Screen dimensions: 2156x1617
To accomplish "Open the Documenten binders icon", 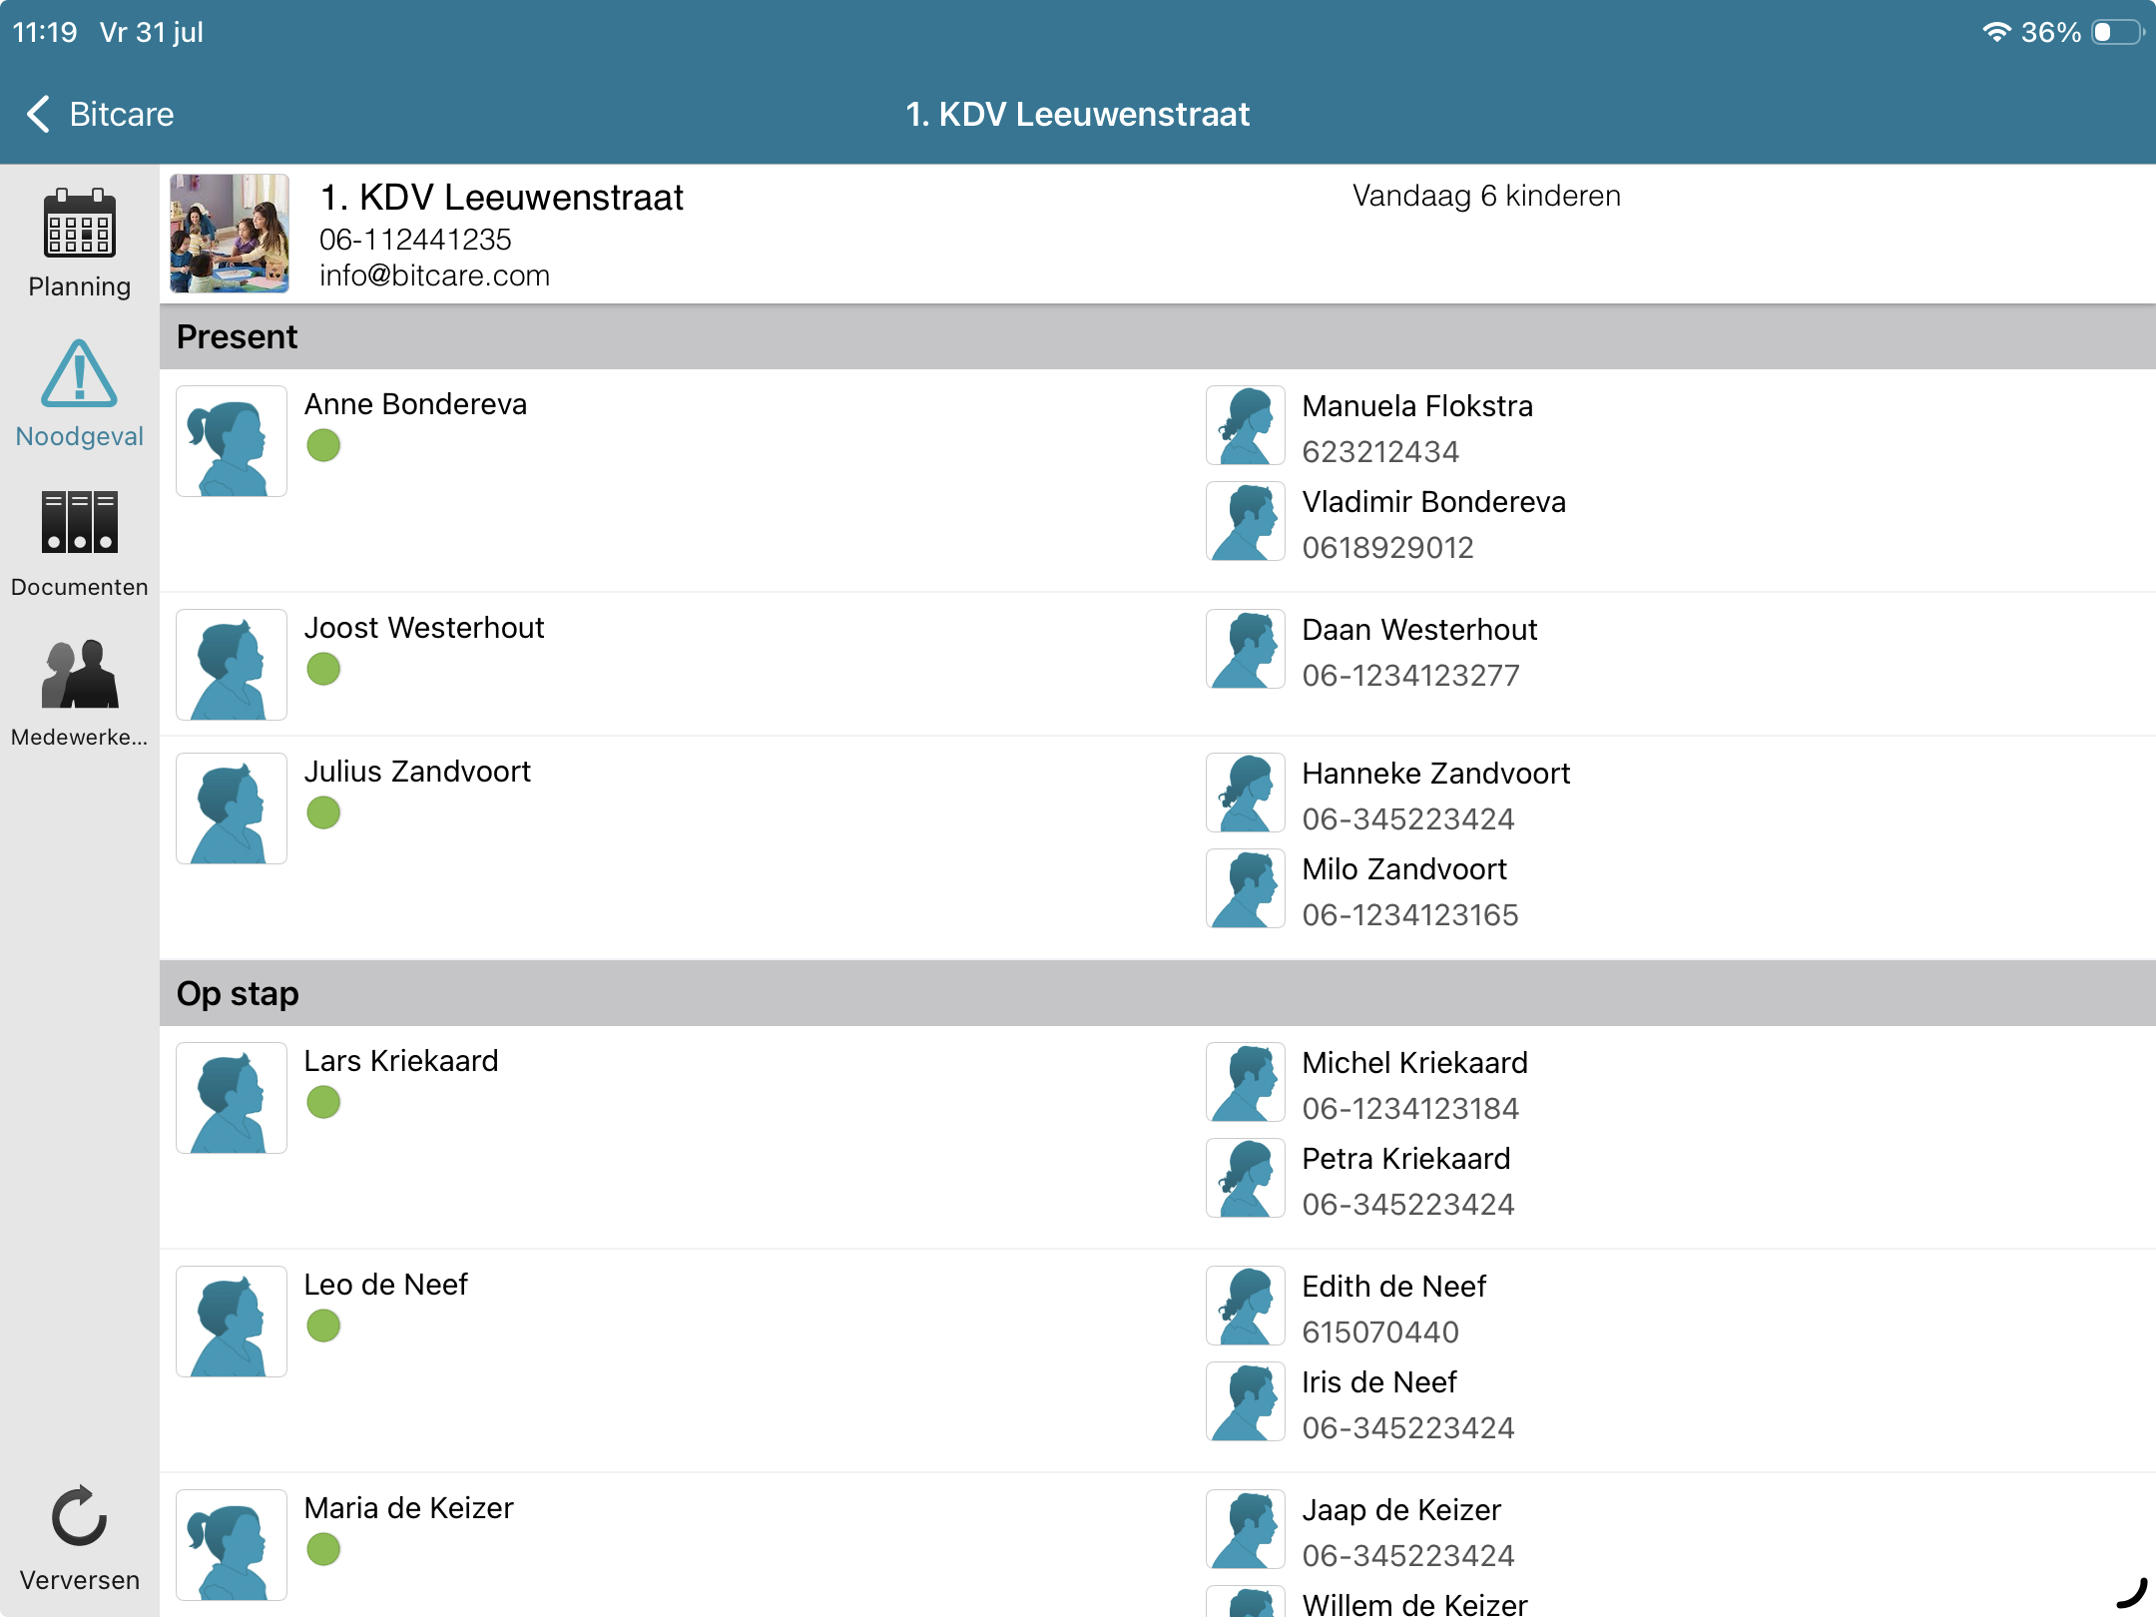I will point(80,522).
